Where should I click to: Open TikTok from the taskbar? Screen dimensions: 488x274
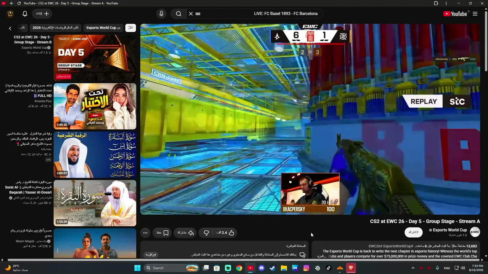[x=329, y=268]
